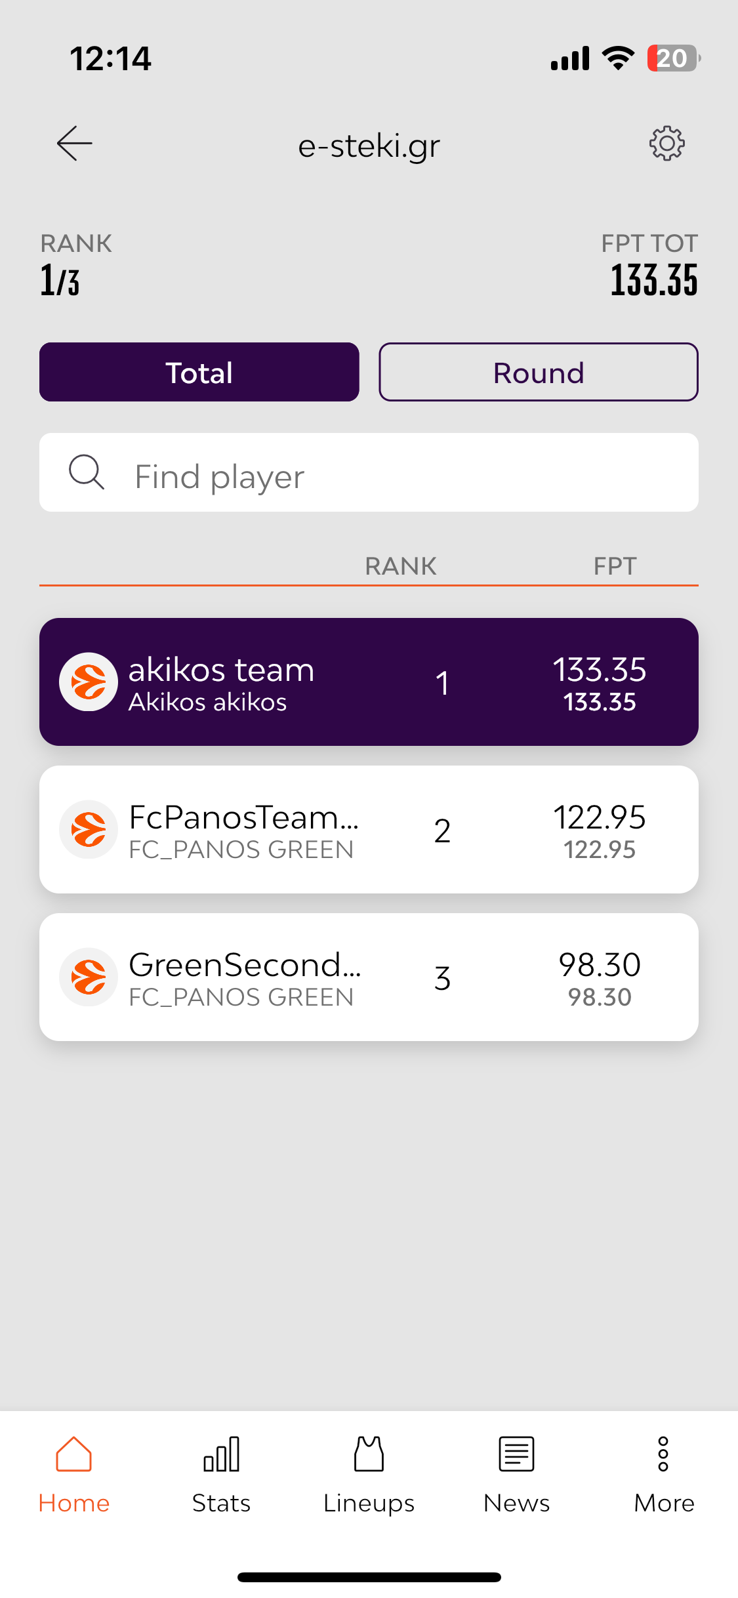Focus the Find player search field
This screenshot has height=1598, width=738.
point(369,472)
